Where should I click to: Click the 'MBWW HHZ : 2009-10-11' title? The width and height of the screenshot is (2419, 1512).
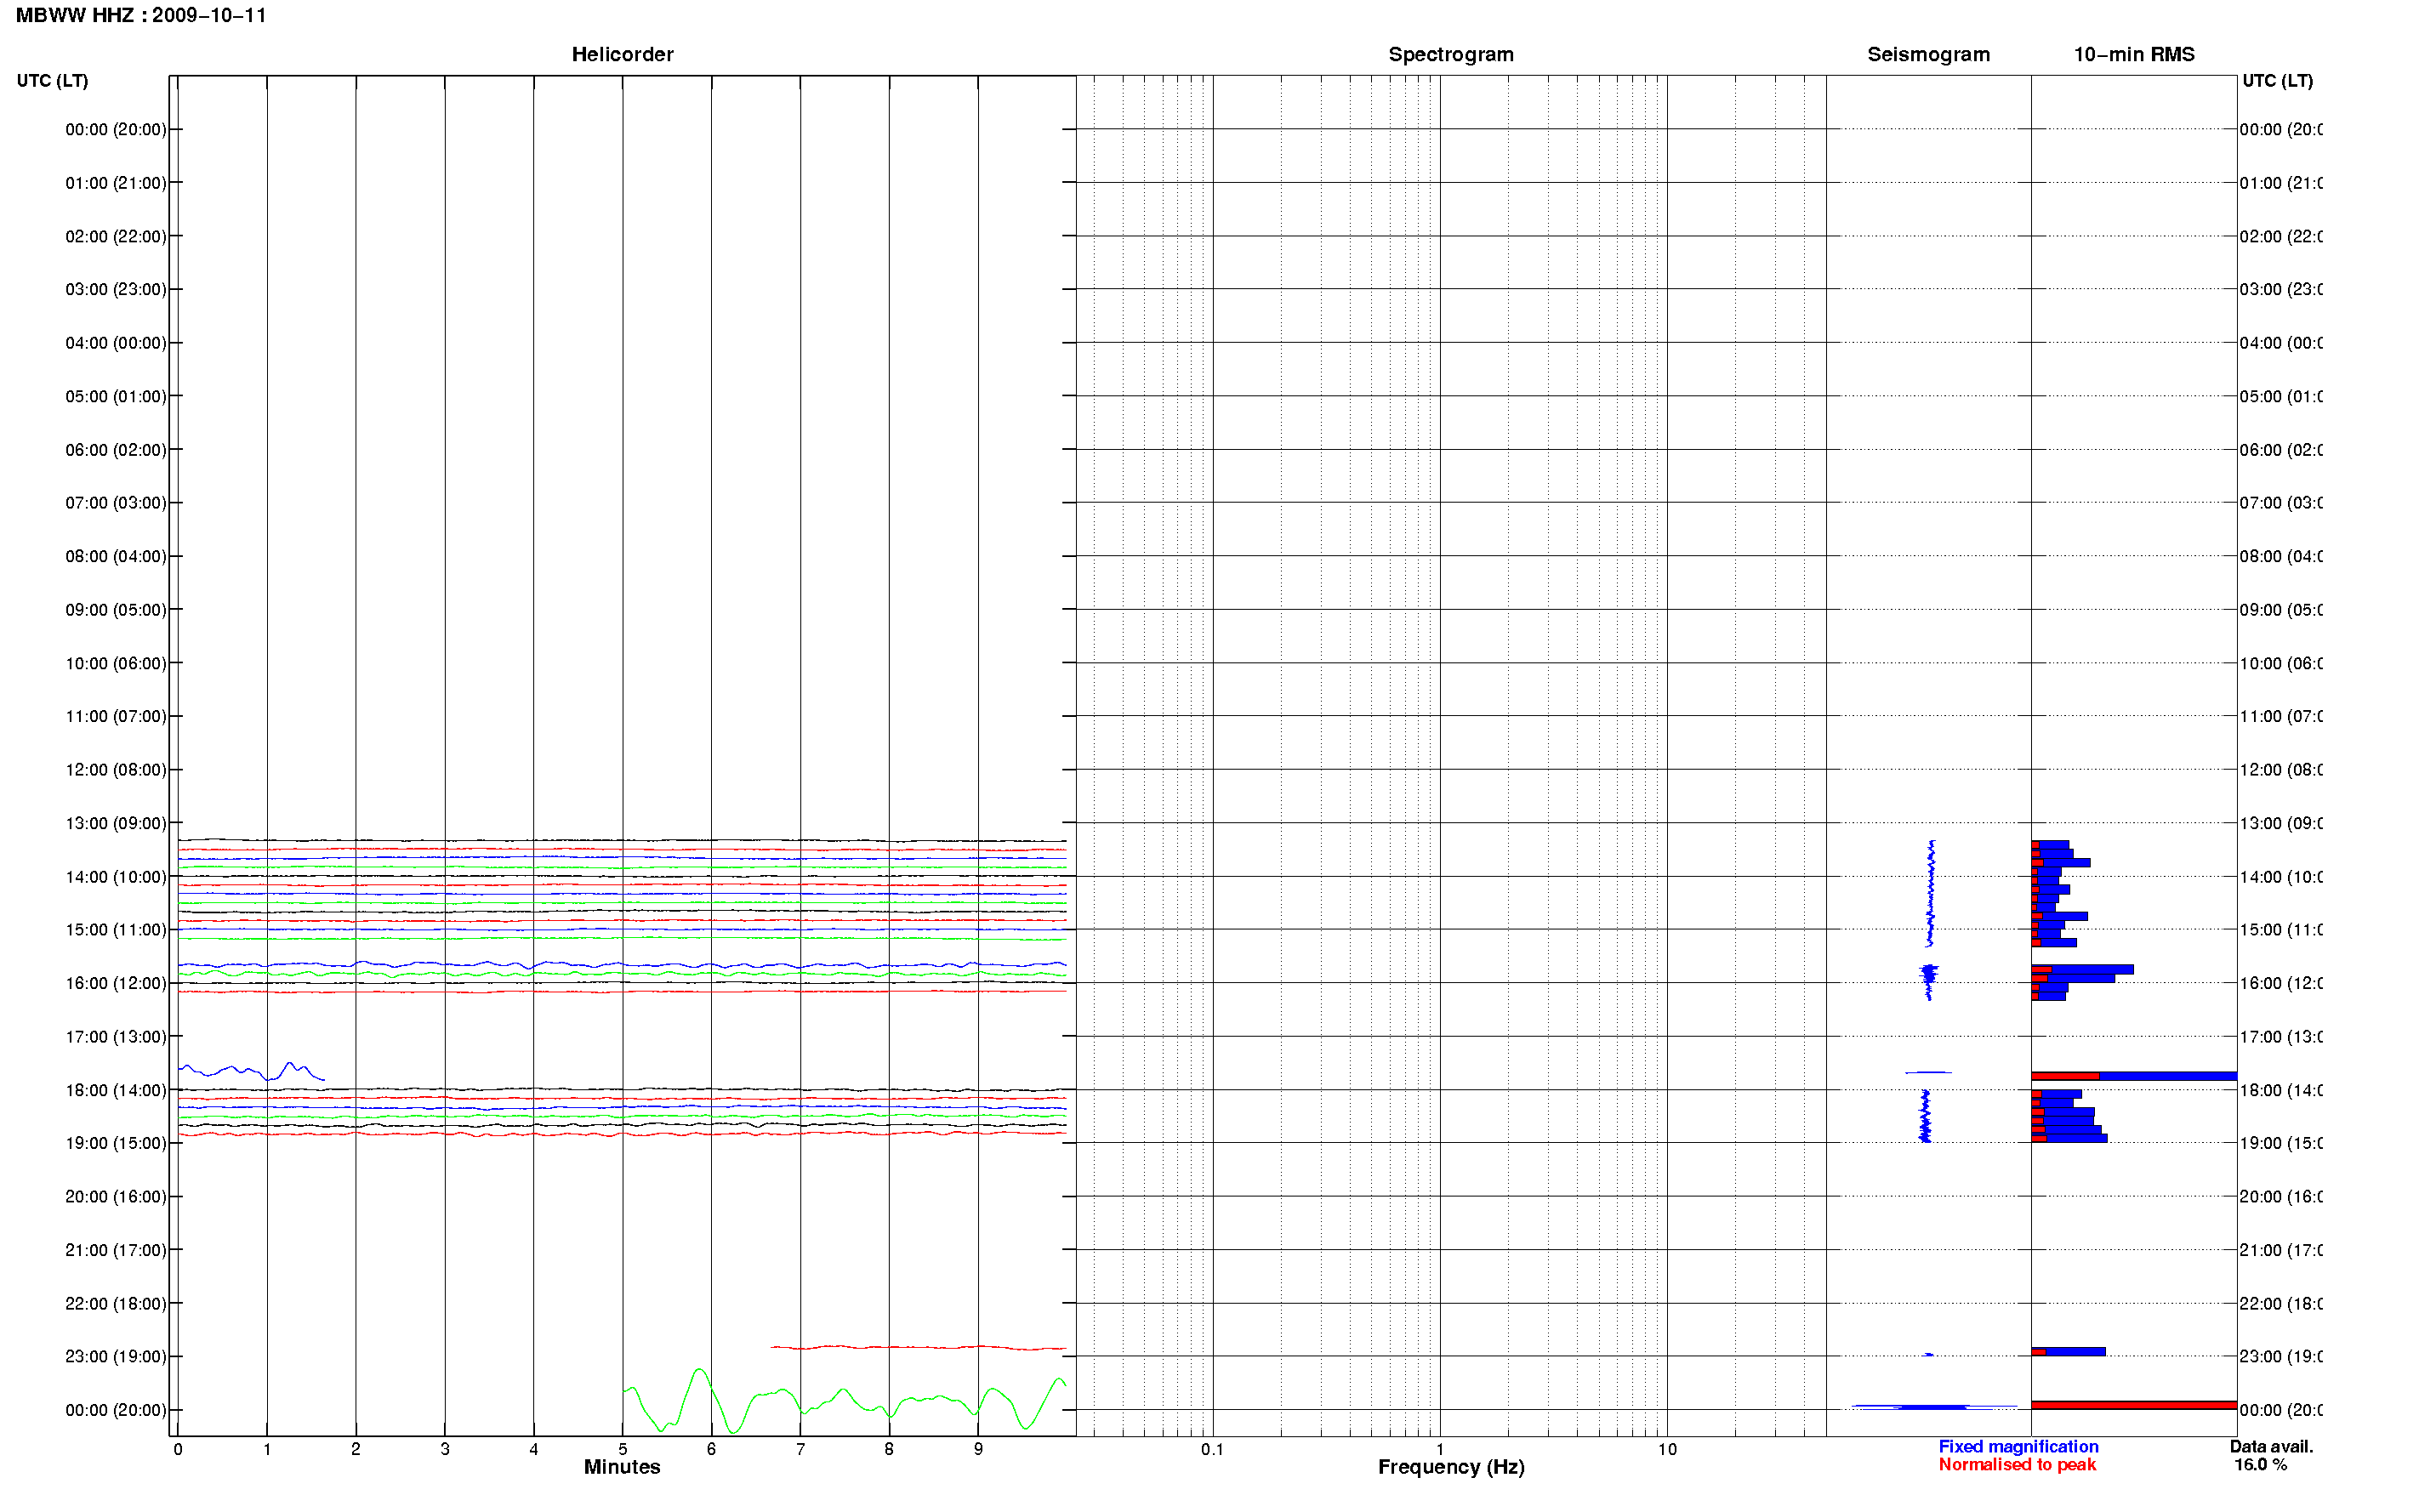click(x=141, y=15)
